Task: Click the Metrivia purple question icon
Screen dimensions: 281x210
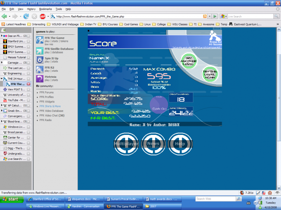Action: tap(39, 78)
